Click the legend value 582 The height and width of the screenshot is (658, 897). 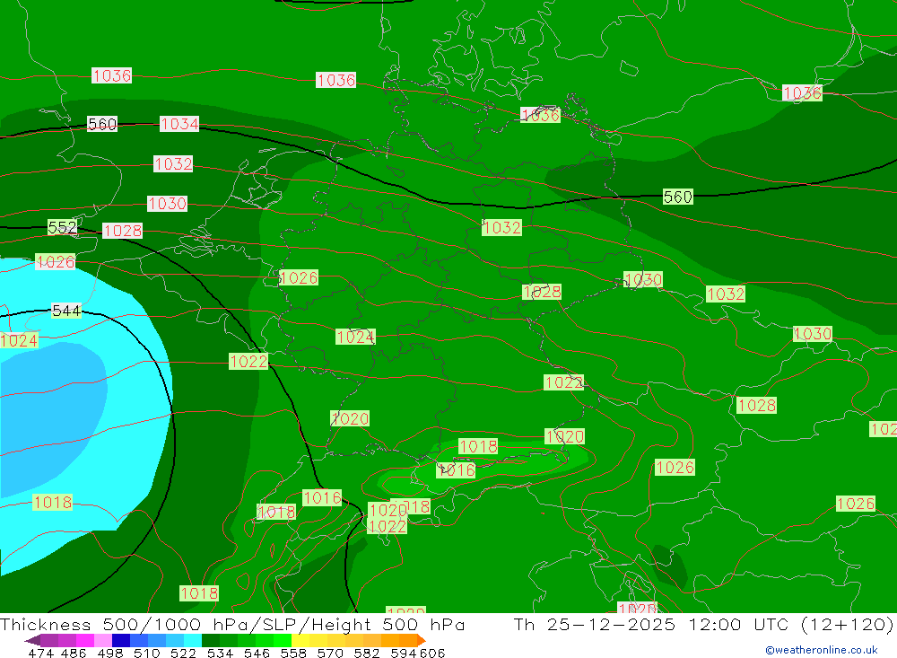pyautogui.click(x=367, y=653)
